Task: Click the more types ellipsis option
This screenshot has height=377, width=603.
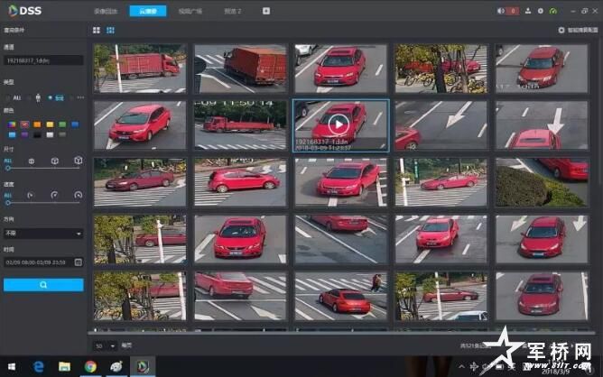Action: pyautogui.click(x=79, y=97)
